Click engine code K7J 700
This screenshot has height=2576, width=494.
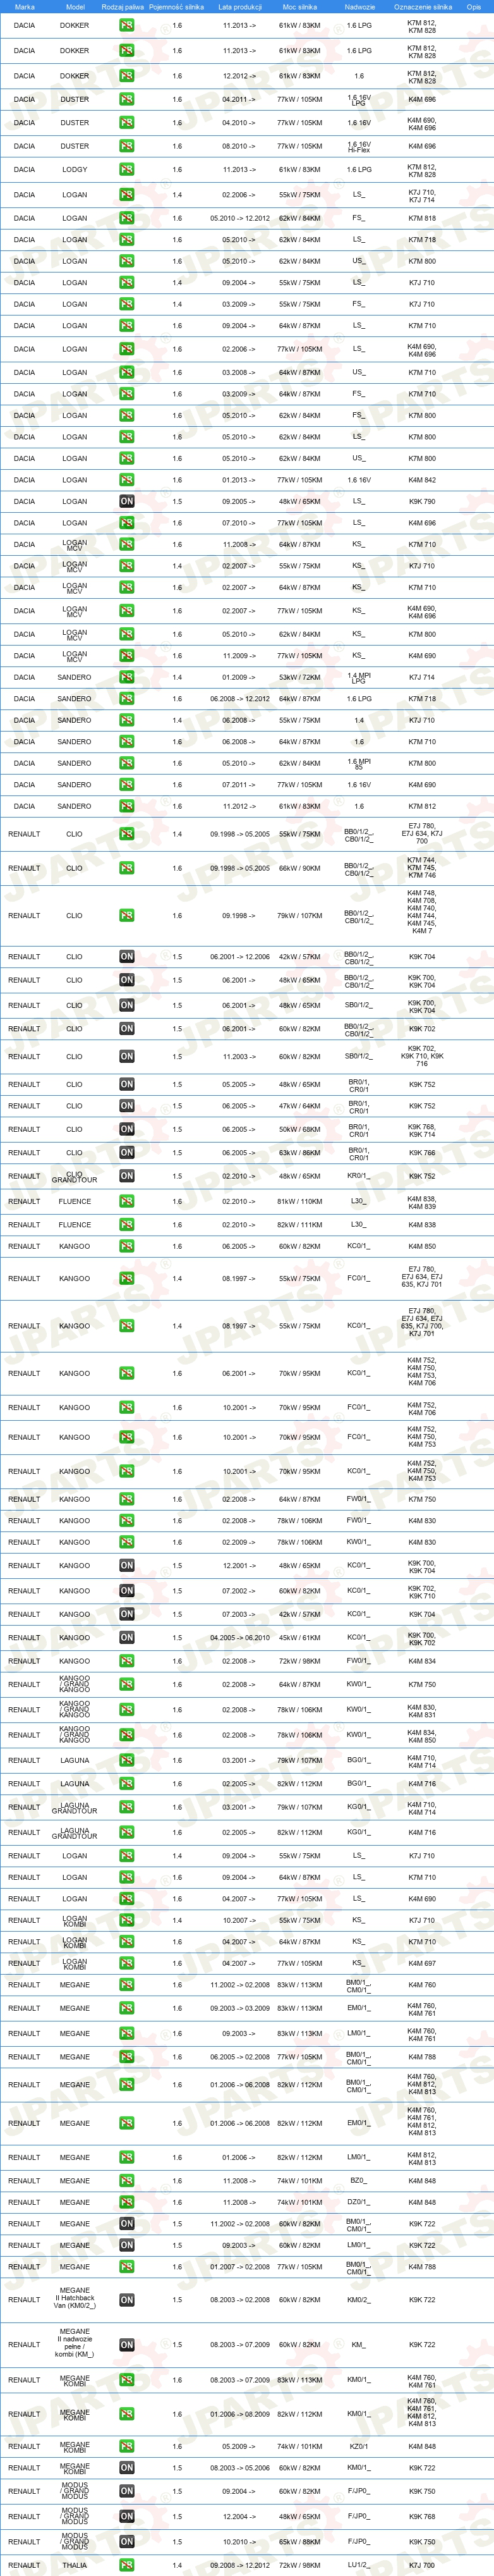(x=422, y=2565)
